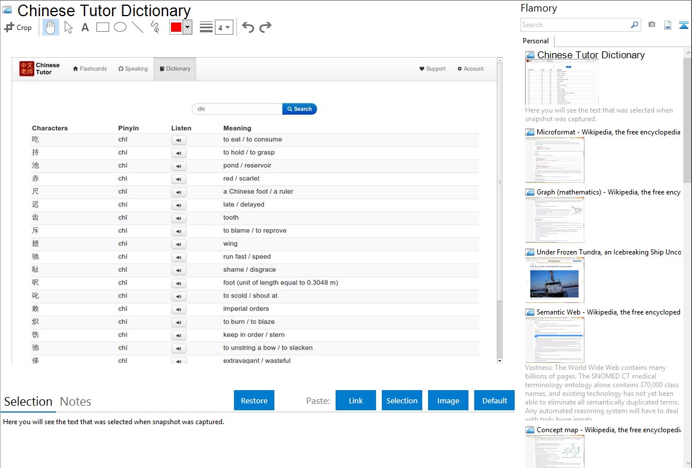This screenshot has height=468, width=692.
Task: Click the Paste Image button
Action: [x=448, y=400]
